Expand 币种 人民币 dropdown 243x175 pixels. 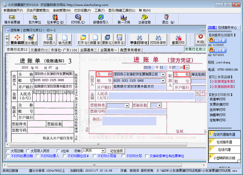[x=103, y=151]
